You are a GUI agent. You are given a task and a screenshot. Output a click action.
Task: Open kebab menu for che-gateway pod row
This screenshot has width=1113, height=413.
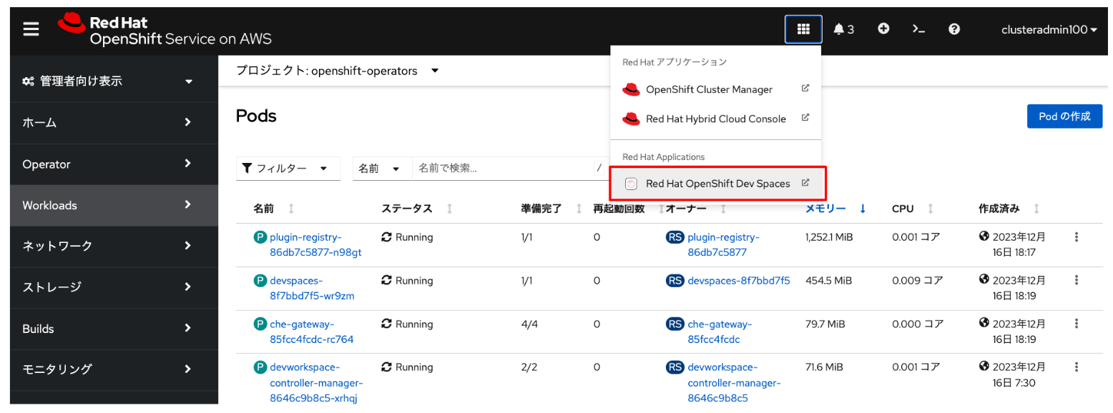pos(1076,324)
